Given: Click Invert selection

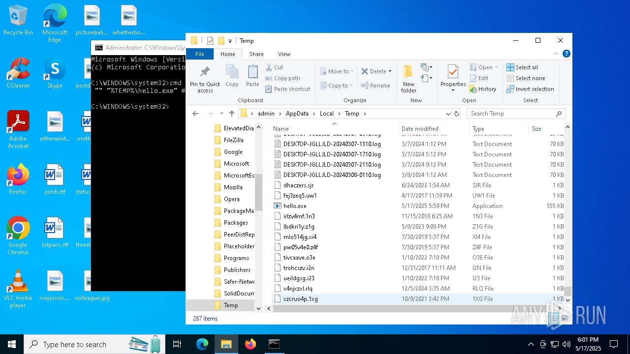Looking at the screenshot, I should 530,89.
